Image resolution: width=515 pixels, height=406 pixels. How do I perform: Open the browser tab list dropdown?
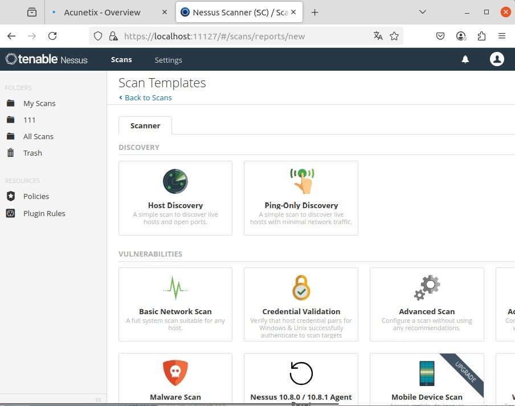pos(423,12)
